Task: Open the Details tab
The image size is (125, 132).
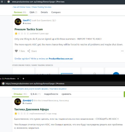Action: 44,12
